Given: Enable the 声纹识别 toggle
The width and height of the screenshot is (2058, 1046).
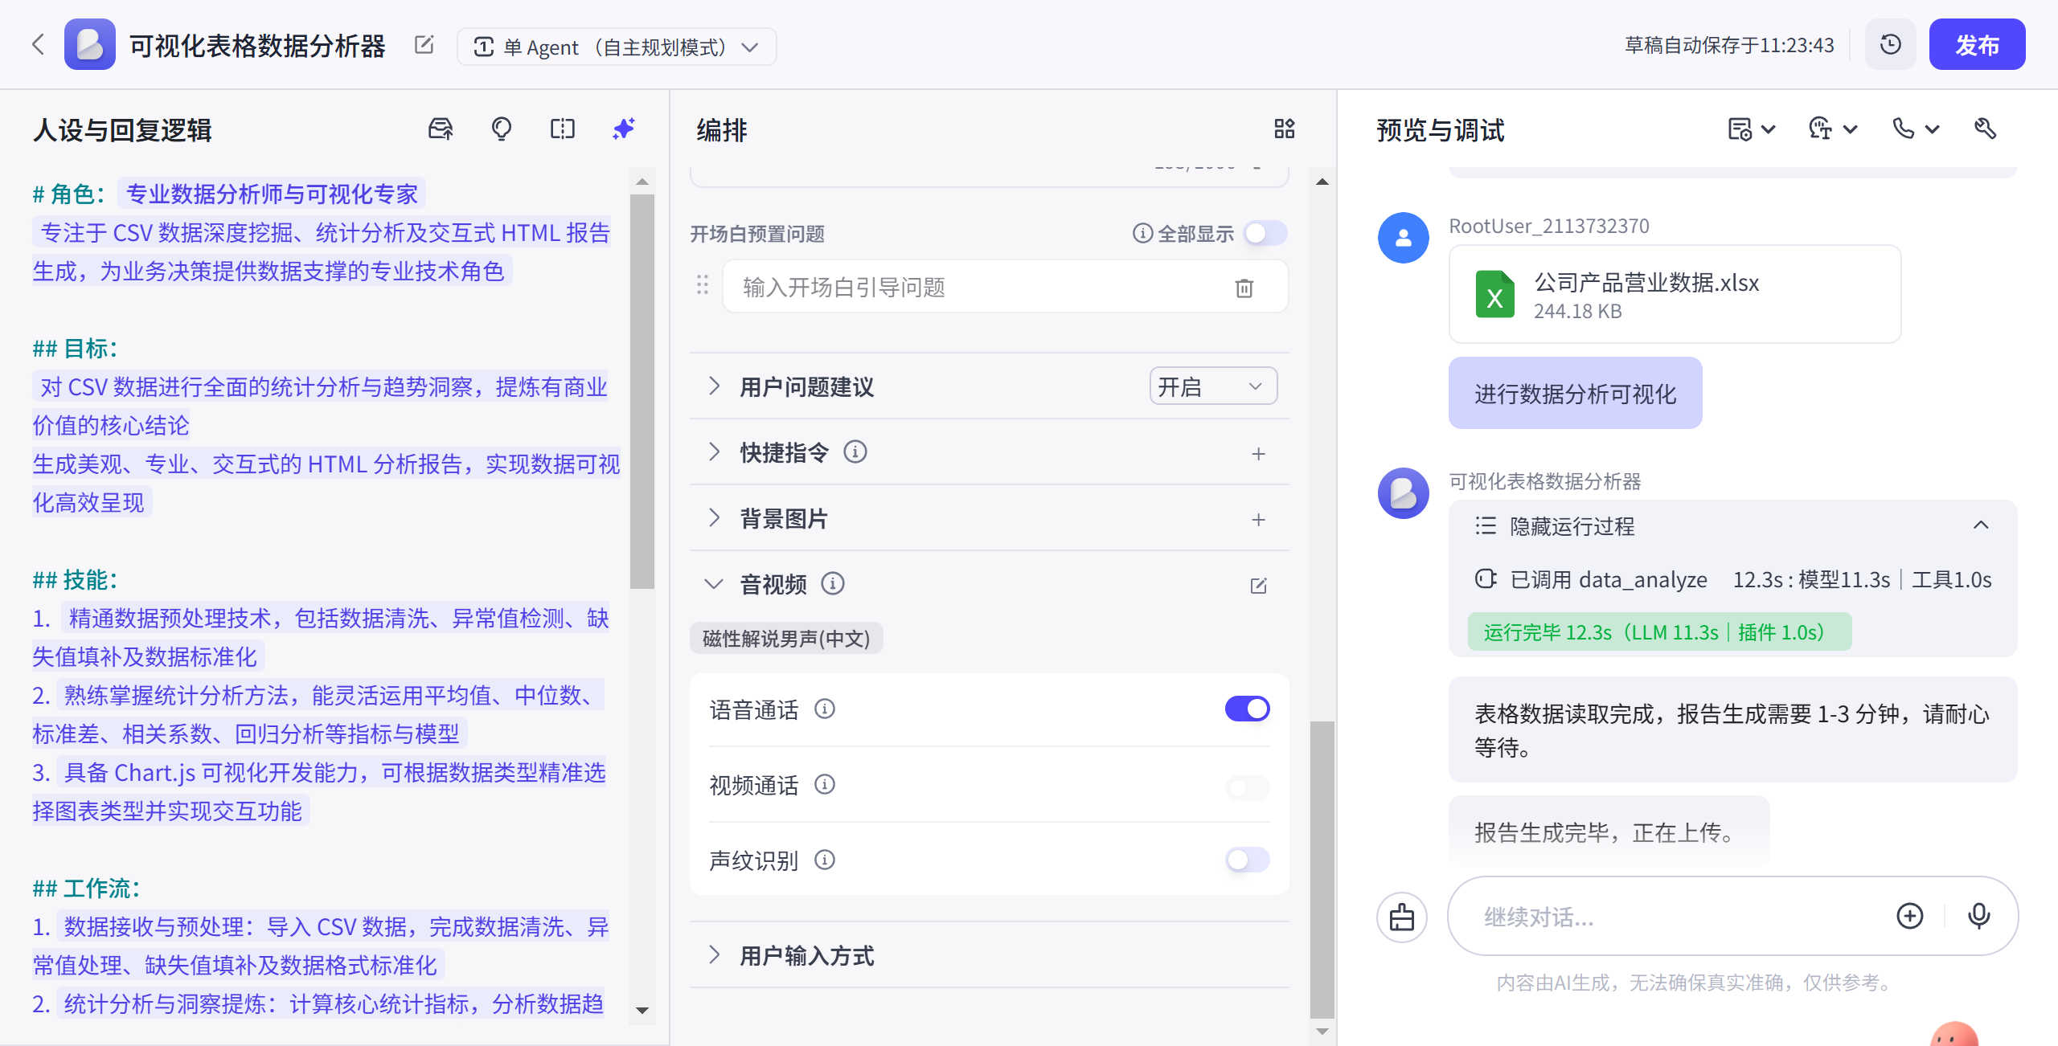Looking at the screenshot, I should (1247, 860).
